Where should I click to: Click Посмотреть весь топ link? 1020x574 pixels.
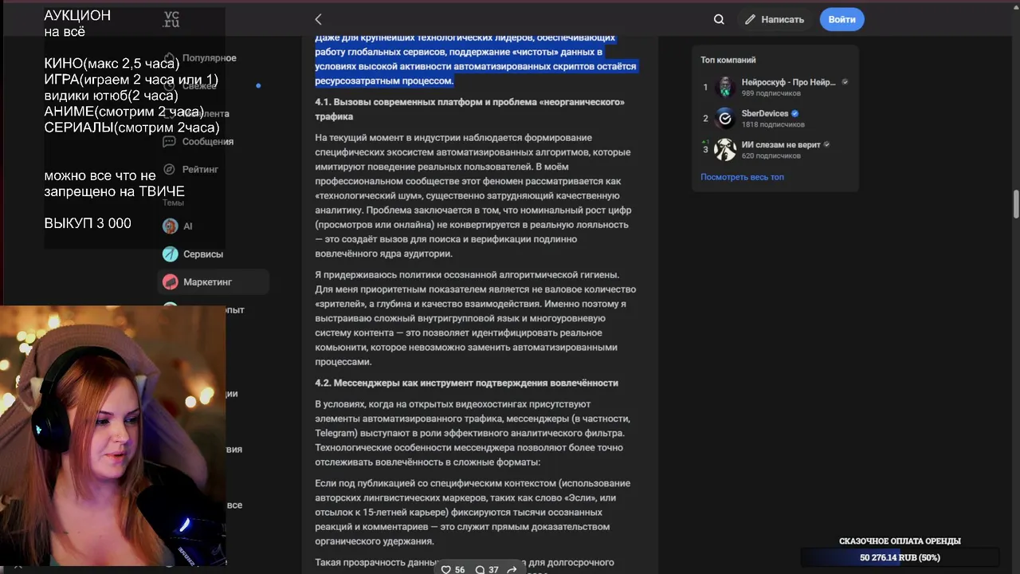tap(742, 177)
